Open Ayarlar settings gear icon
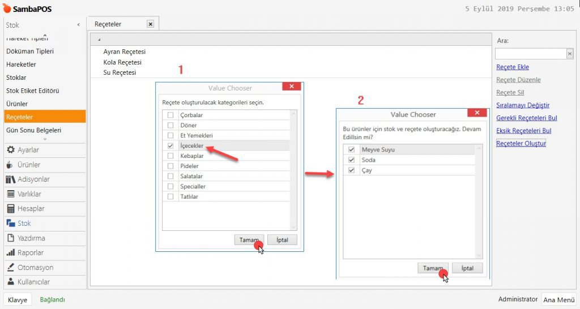580x309 pixels. [10, 150]
